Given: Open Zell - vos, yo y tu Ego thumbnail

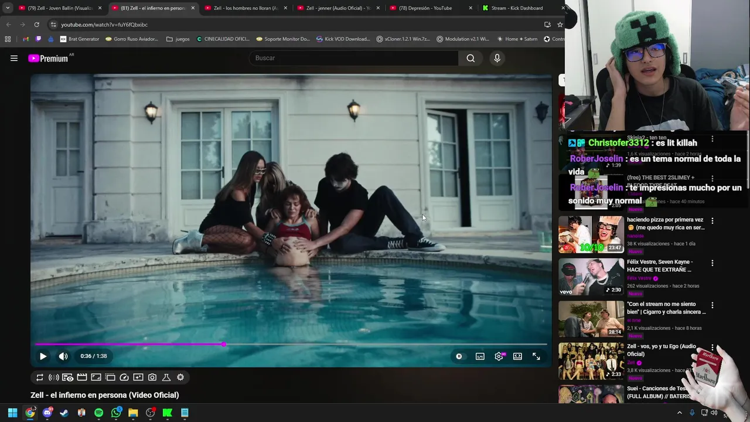Looking at the screenshot, I should pyautogui.click(x=591, y=361).
